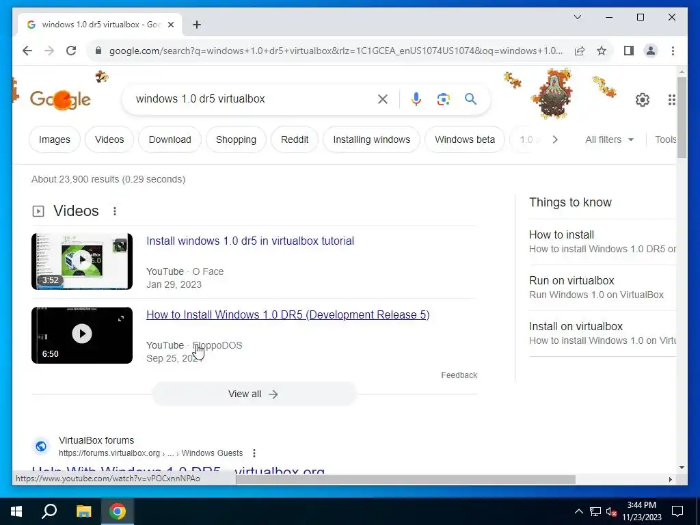Close the windows 1.0 dr5 virtualbox tab
This screenshot has height=525, width=700.
tap(170, 25)
